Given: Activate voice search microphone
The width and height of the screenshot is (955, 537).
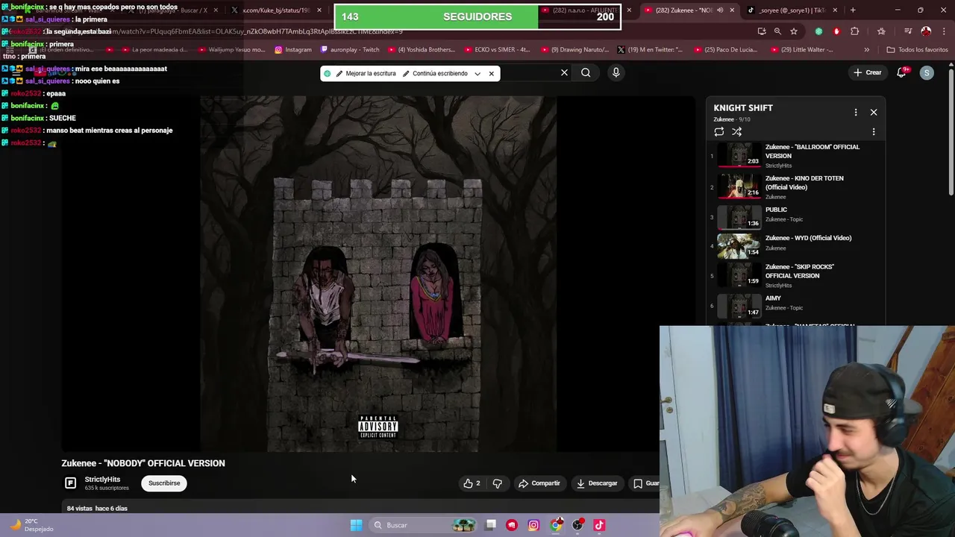Looking at the screenshot, I should (616, 72).
